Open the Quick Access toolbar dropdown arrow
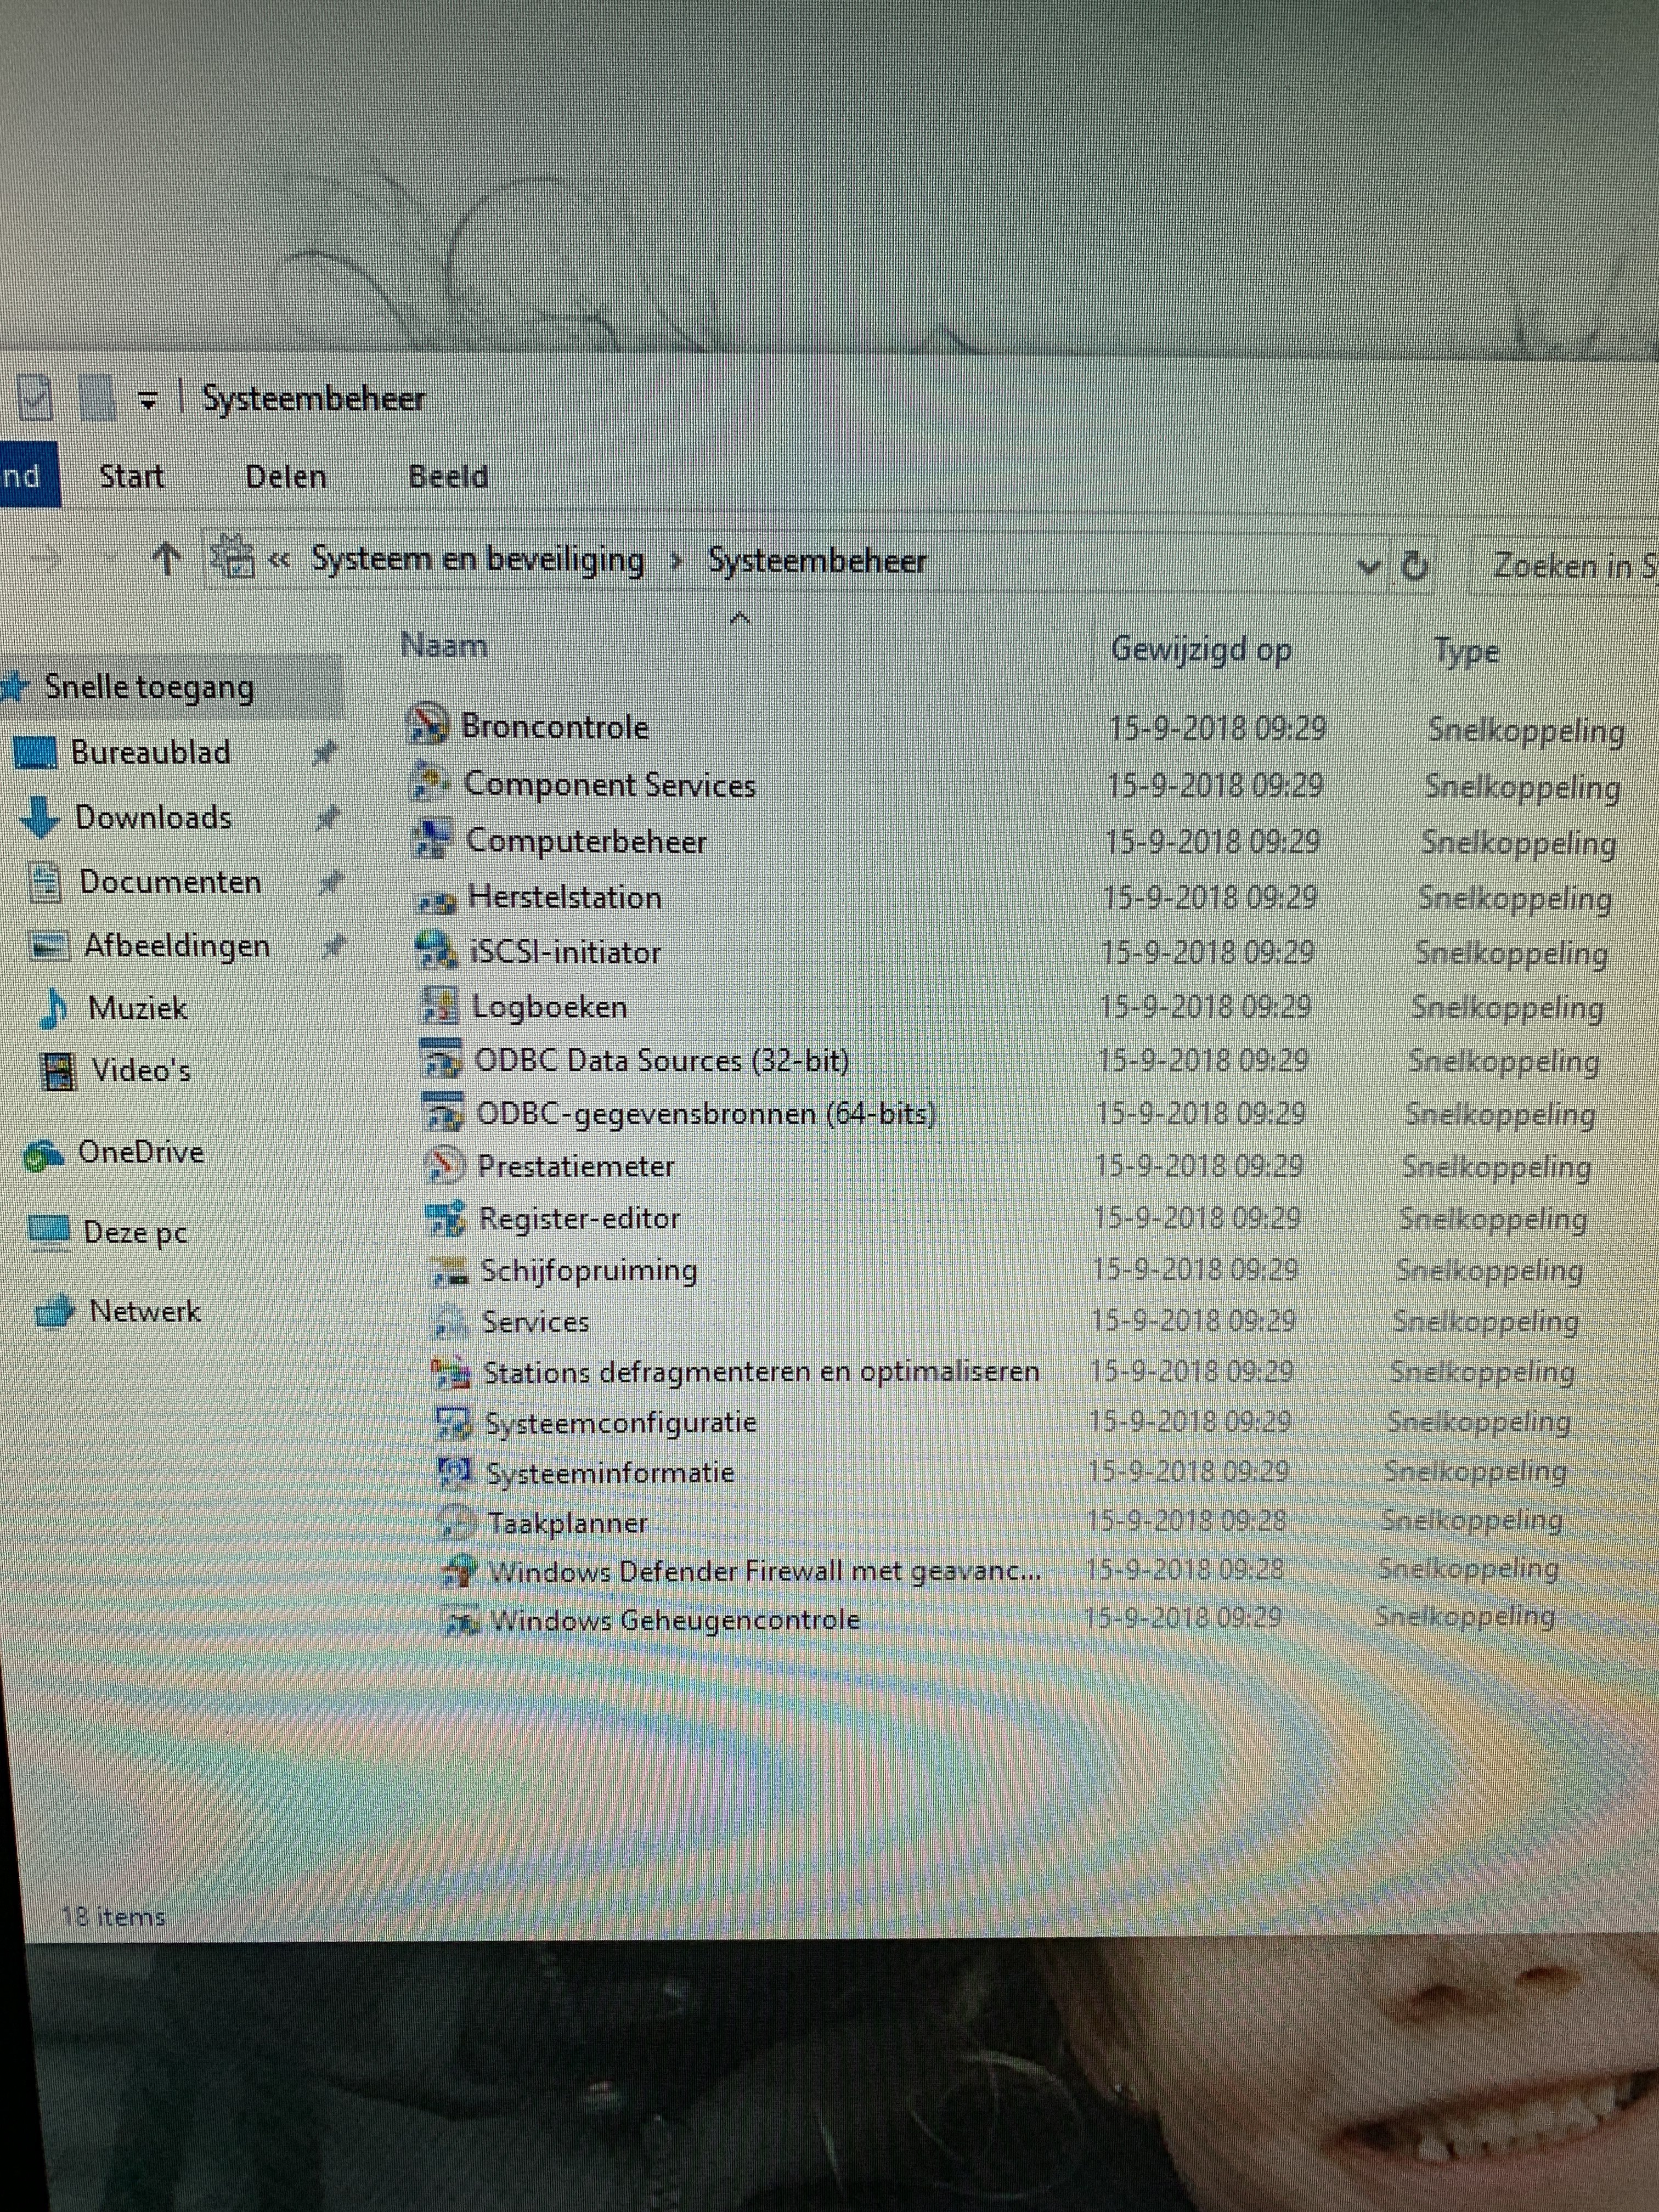 point(148,401)
